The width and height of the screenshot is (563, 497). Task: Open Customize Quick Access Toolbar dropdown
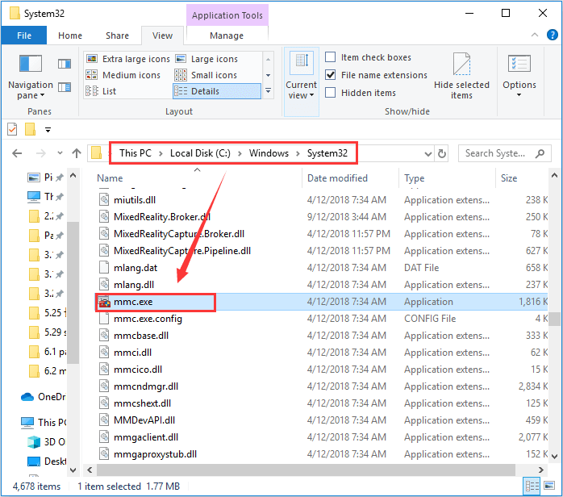tap(48, 130)
